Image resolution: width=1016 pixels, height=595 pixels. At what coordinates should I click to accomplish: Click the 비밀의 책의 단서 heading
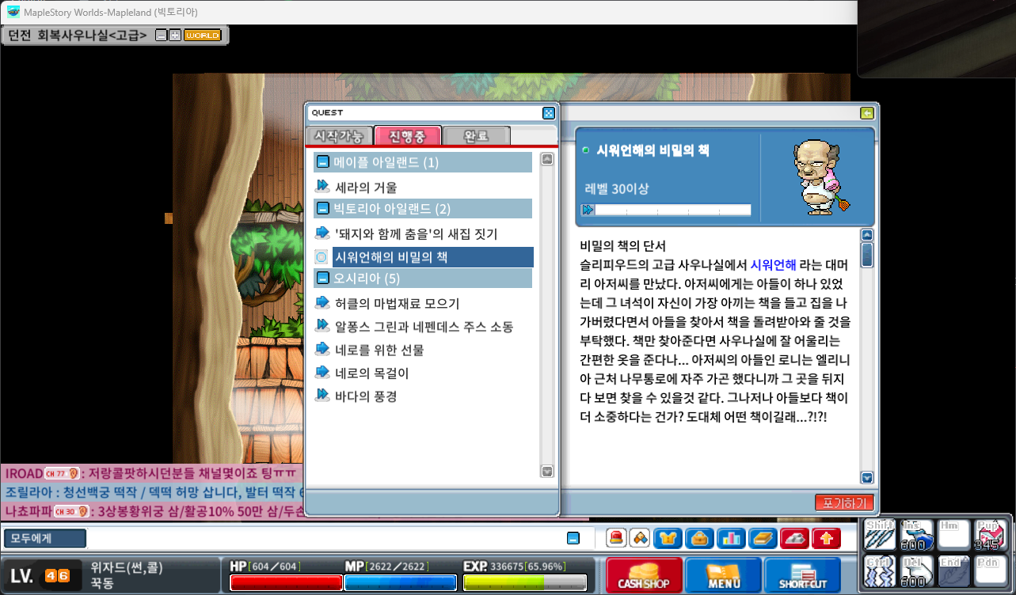(x=622, y=245)
